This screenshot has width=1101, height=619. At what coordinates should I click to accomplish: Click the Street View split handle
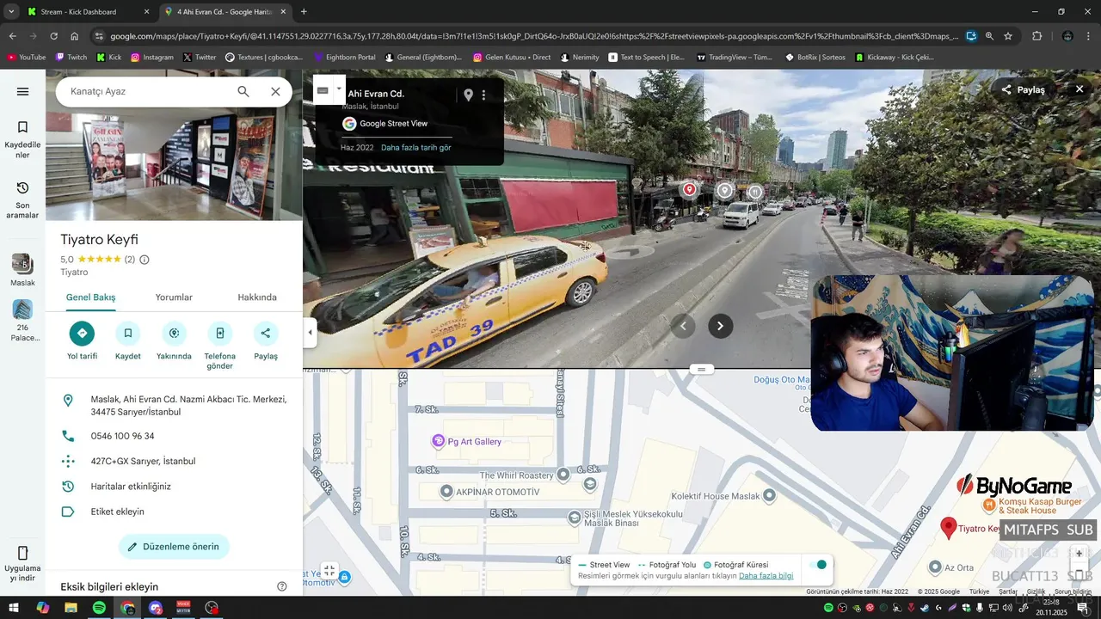[x=701, y=369]
